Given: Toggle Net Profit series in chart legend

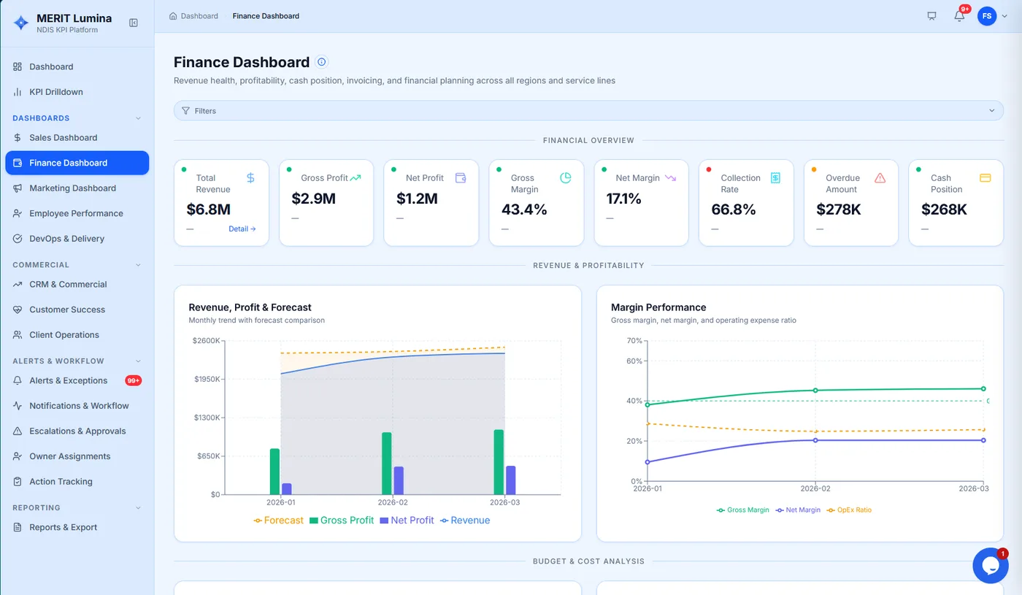Looking at the screenshot, I should (407, 521).
